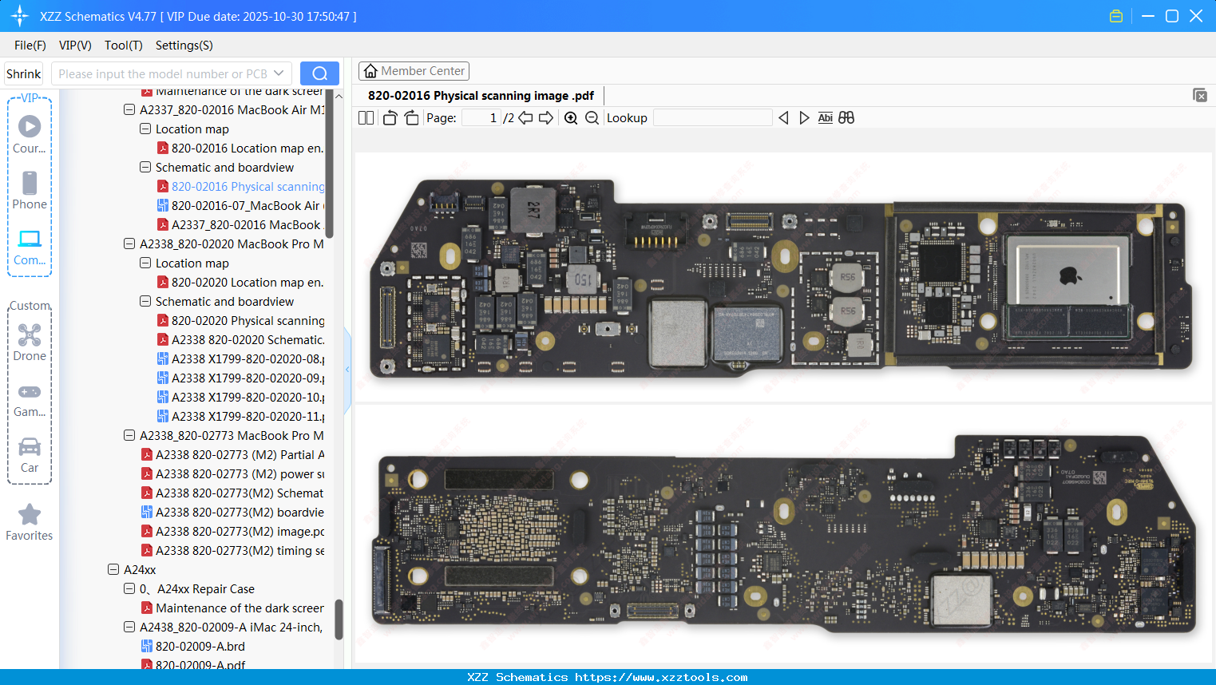Image resolution: width=1216 pixels, height=685 pixels.
Task: Click the Shrink button
Action: click(24, 73)
